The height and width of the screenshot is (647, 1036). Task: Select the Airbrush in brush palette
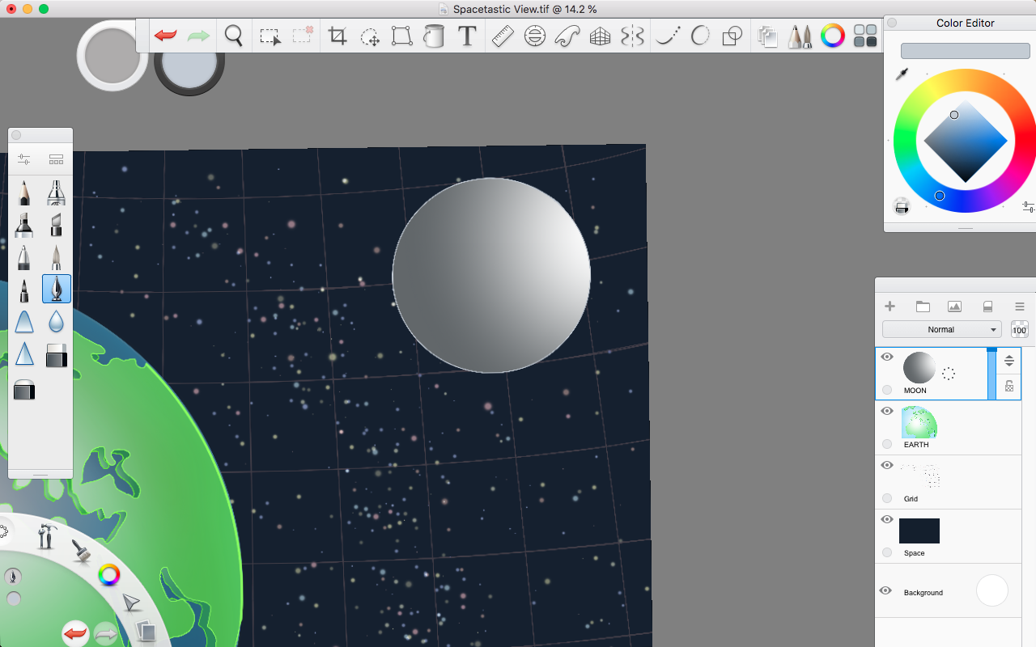(56, 192)
